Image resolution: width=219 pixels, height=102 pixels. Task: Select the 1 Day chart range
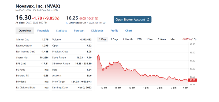click(x=102, y=39)
